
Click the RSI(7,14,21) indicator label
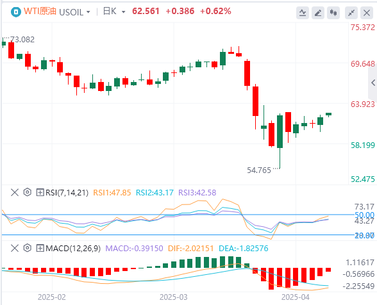pyautogui.click(x=67, y=192)
